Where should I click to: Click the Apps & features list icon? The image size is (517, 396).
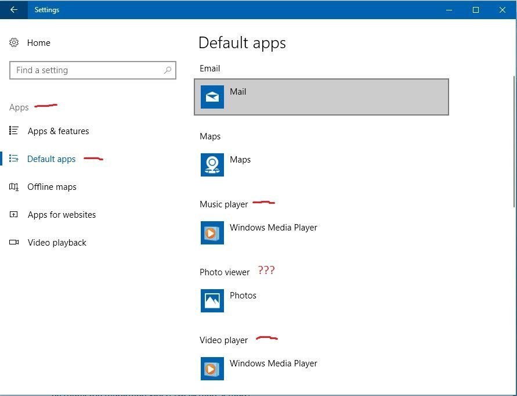pyautogui.click(x=14, y=131)
